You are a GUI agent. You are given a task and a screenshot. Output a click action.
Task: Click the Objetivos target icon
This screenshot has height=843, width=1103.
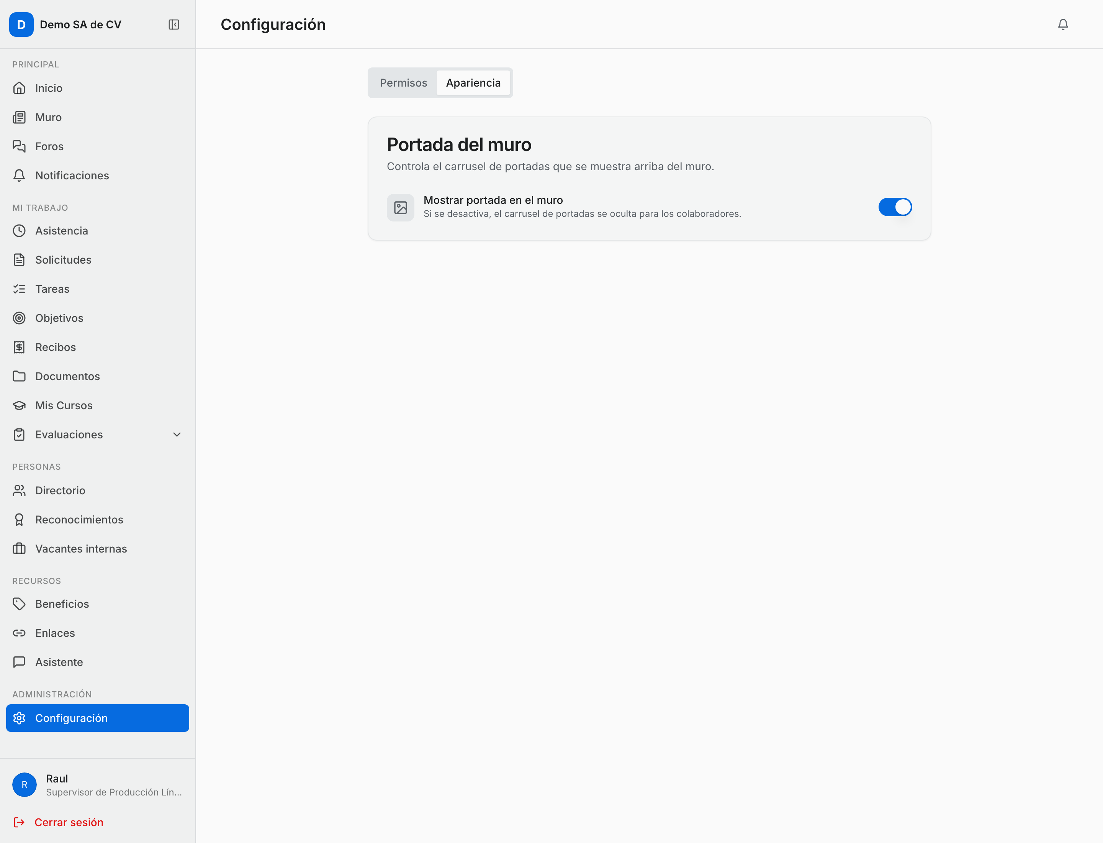pyautogui.click(x=19, y=318)
